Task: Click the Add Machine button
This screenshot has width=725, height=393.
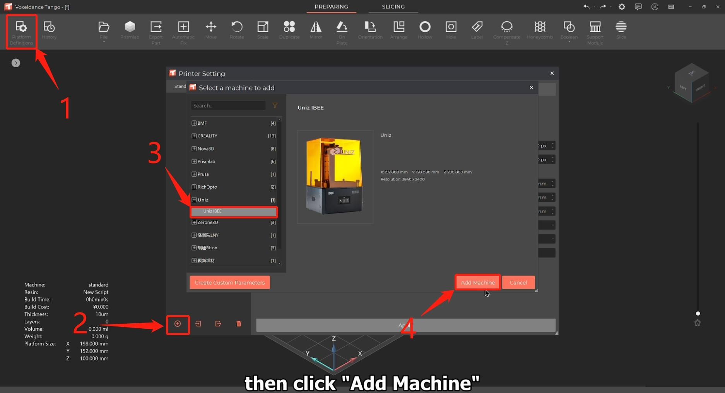Action: 478,282
